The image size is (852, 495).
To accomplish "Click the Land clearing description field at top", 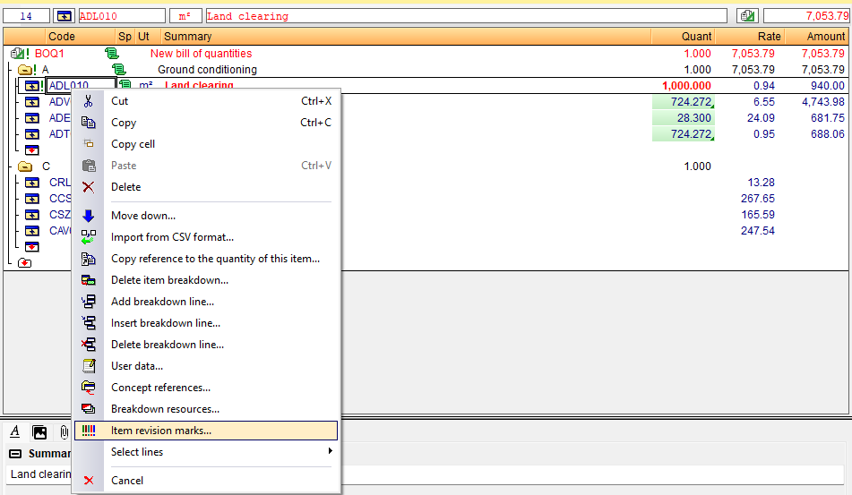I will [x=466, y=16].
